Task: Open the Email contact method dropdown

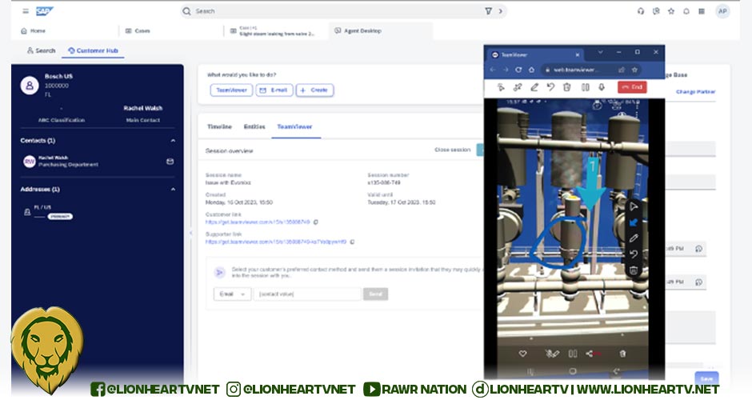Action: pyautogui.click(x=232, y=294)
